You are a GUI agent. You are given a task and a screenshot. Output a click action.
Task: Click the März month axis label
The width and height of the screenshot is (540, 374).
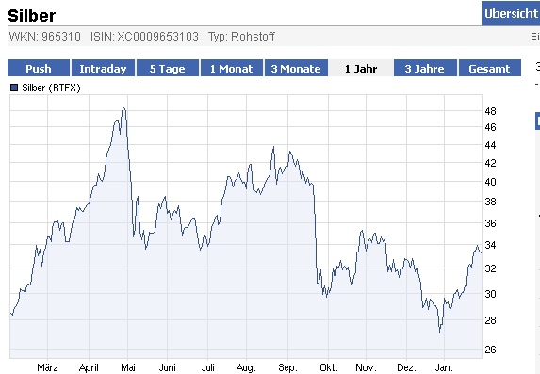[x=47, y=367]
